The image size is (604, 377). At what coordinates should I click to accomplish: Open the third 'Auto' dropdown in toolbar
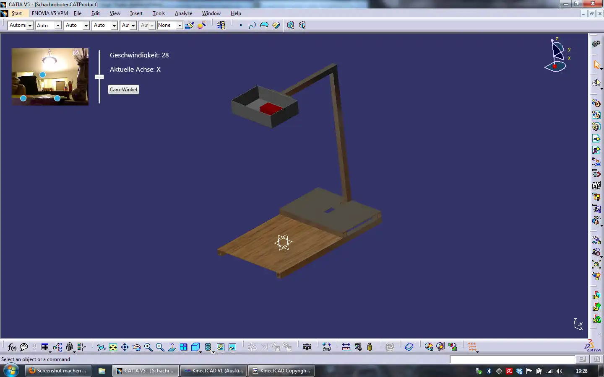pyautogui.click(x=86, y=26)
